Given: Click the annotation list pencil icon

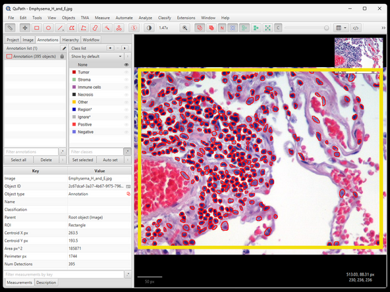Looking at the screenshot, I should [64, 48].
